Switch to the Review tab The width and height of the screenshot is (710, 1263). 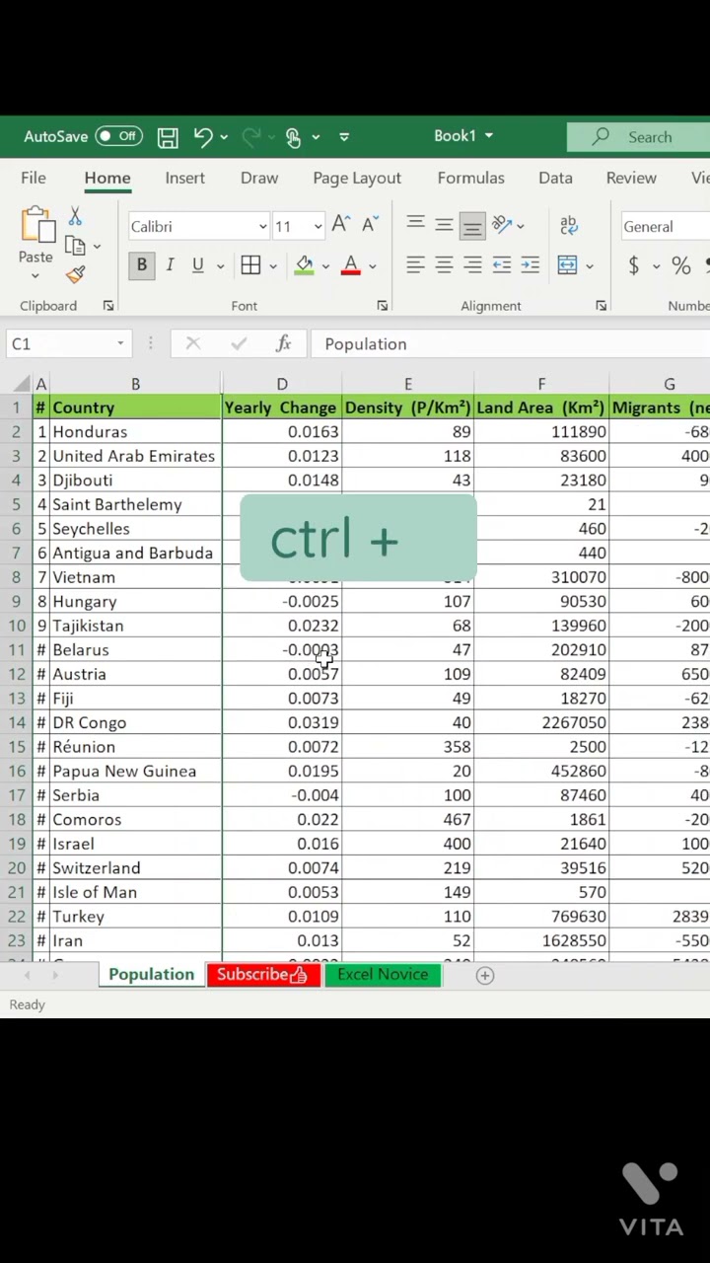[631, 178]
